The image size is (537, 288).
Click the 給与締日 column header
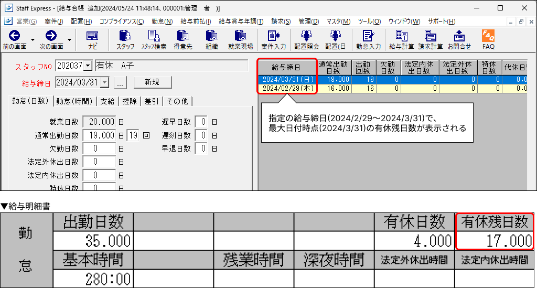click(288, 68)
